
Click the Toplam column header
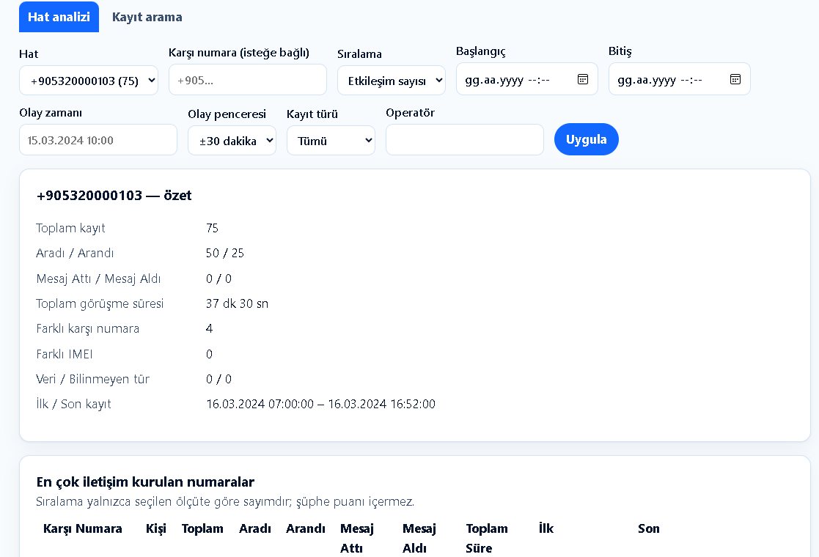point(202,528)
